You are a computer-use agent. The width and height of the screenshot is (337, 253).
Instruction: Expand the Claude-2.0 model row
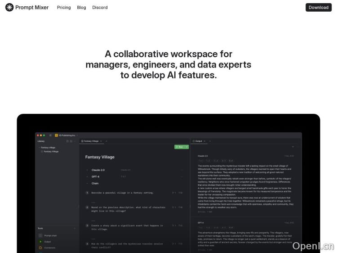(87, 170)
